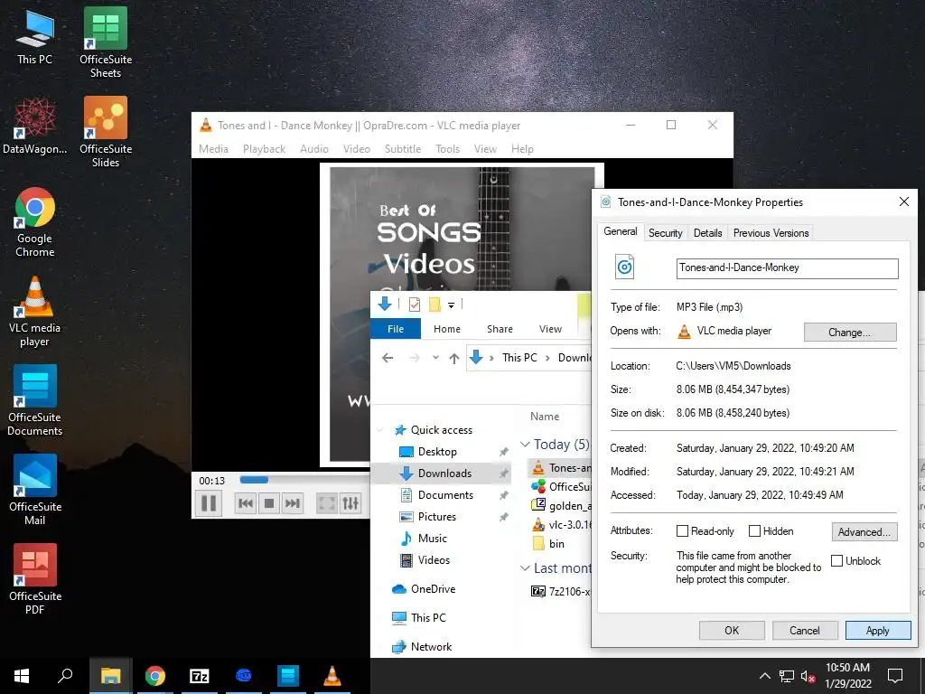Stop playback with VLC stop button
This screenshot has height=694, width=925.
click(269, 503)
